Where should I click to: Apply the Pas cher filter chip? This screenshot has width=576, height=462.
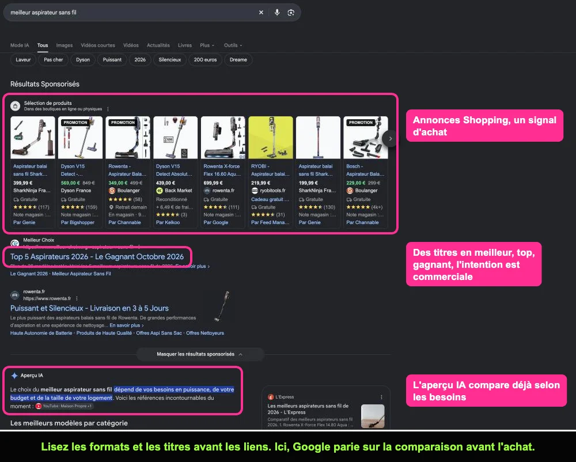[x=53, y=59]
